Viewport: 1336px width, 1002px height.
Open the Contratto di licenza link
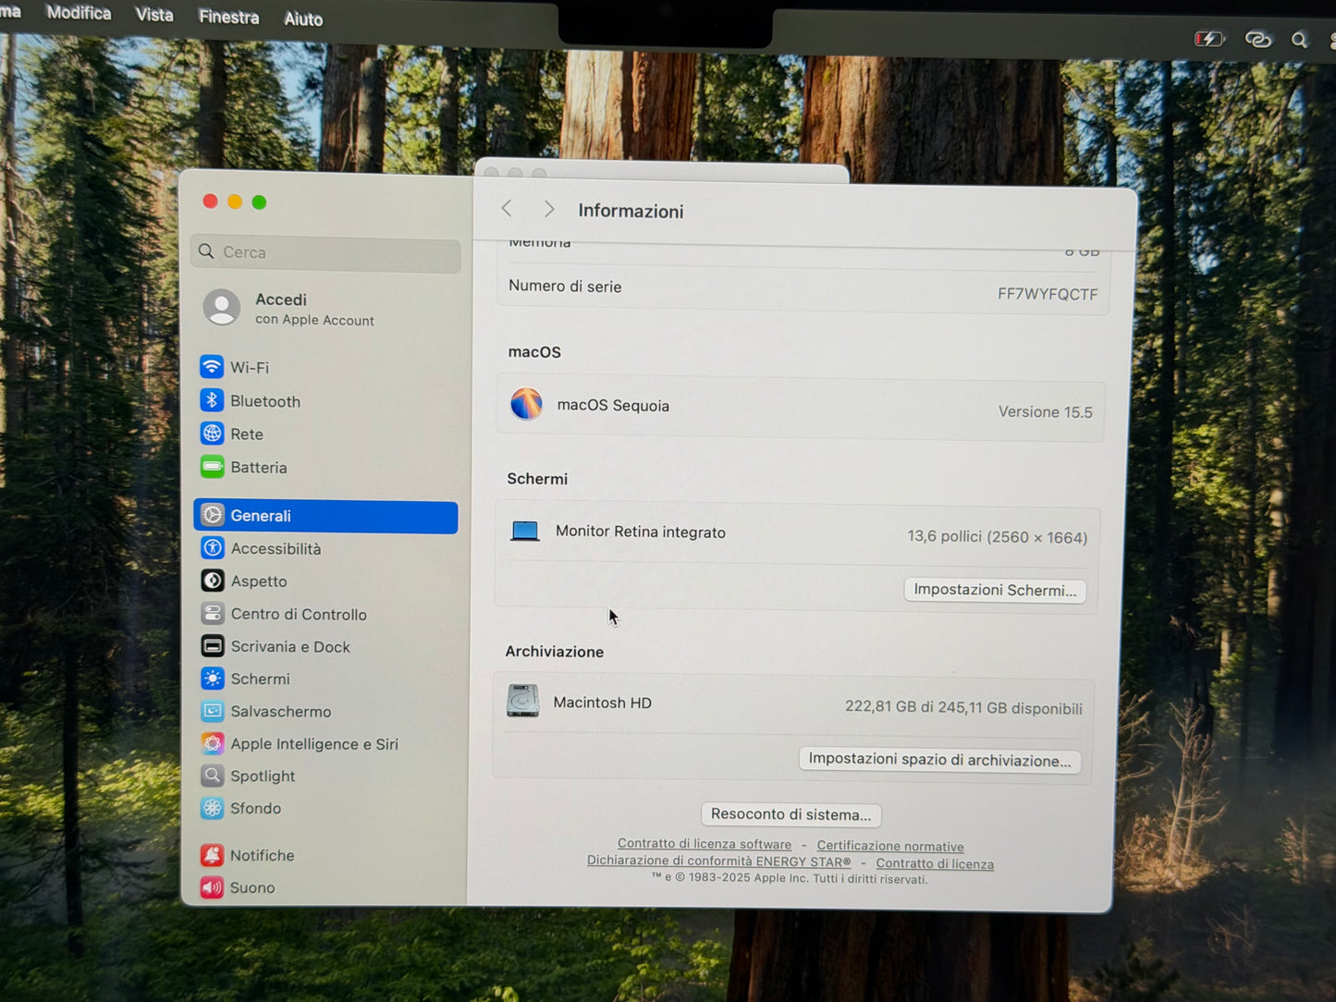(935, 863)
